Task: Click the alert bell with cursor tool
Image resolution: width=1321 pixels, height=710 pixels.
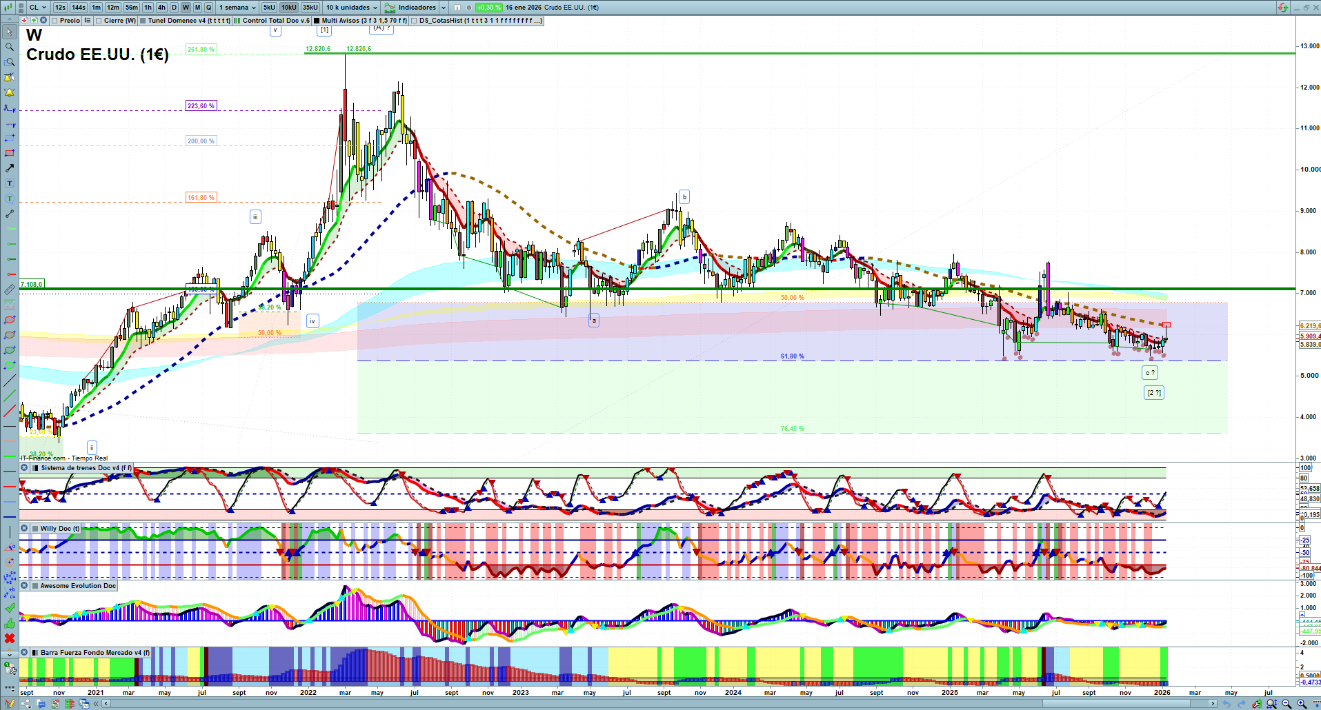Action: [10, 77]
